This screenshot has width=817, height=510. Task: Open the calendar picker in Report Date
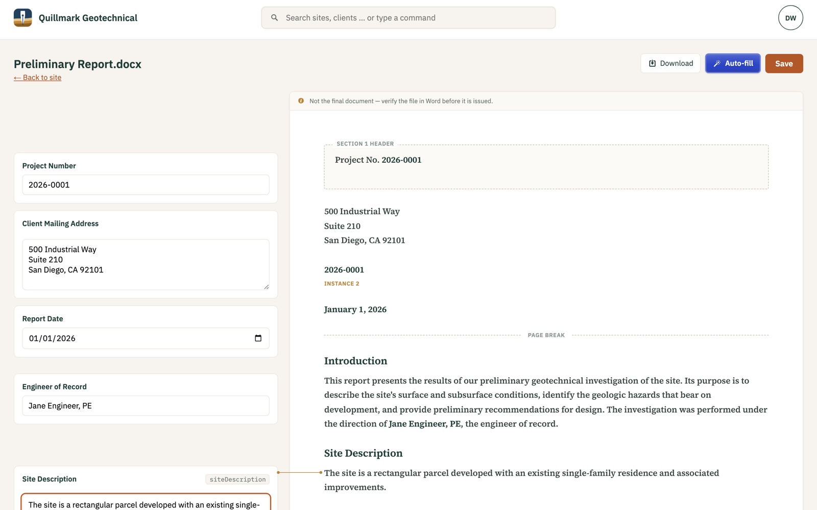(258, 338)
